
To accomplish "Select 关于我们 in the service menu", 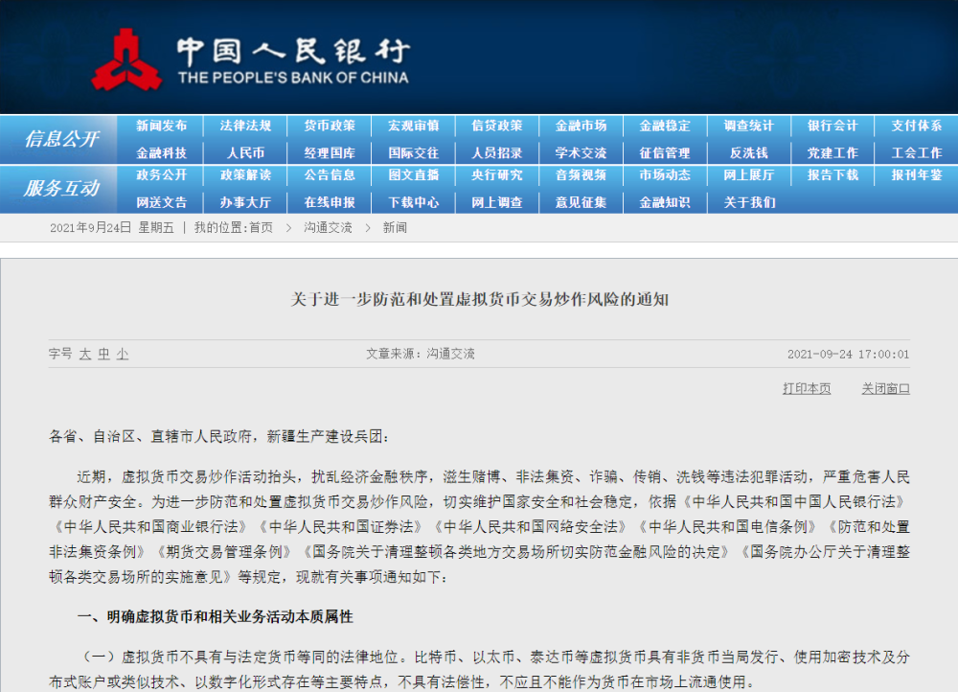I will point(748,202).
